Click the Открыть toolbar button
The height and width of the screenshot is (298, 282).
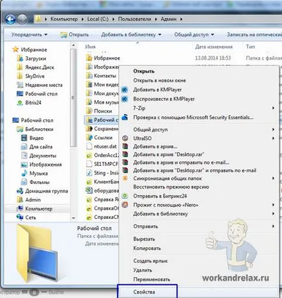click(x=75, y=34)
